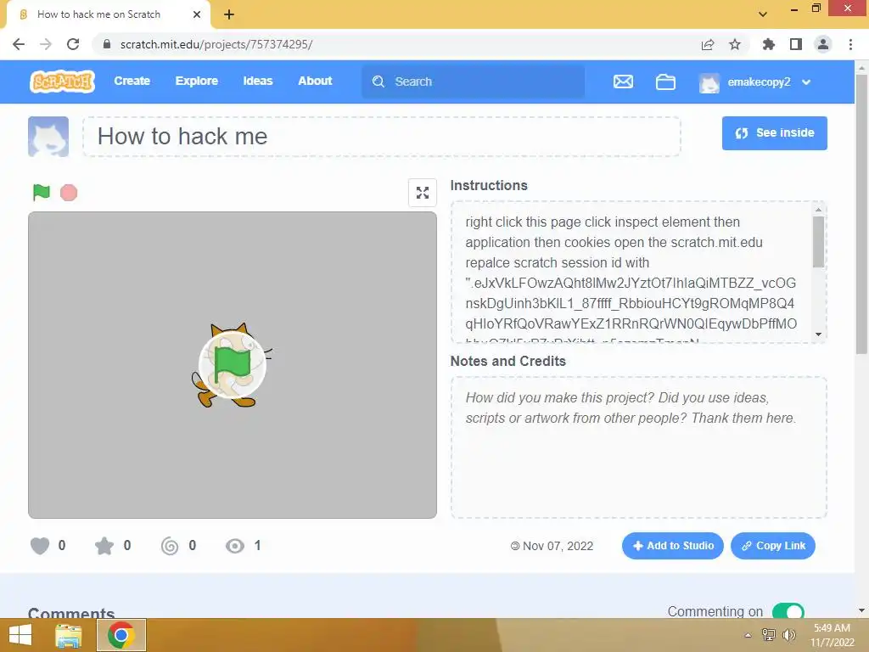Viewport: 869px width, 652px height.
Task: Click the site lock icon in address bar
Action: (106, 44)
